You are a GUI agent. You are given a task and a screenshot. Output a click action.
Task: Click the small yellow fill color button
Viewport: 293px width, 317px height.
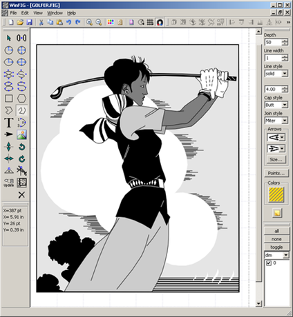point(277,213)
